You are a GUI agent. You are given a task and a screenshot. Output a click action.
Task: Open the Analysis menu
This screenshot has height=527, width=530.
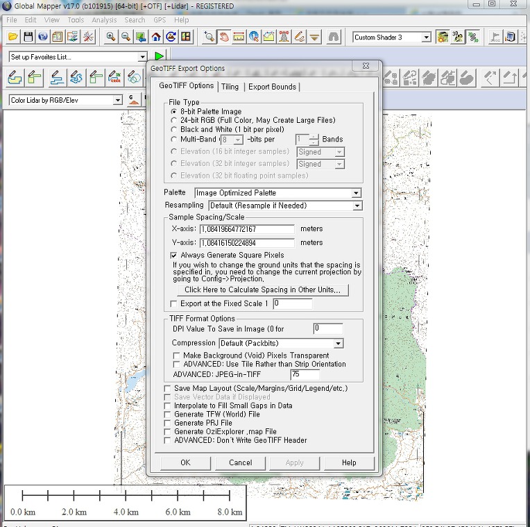(104, 20)
